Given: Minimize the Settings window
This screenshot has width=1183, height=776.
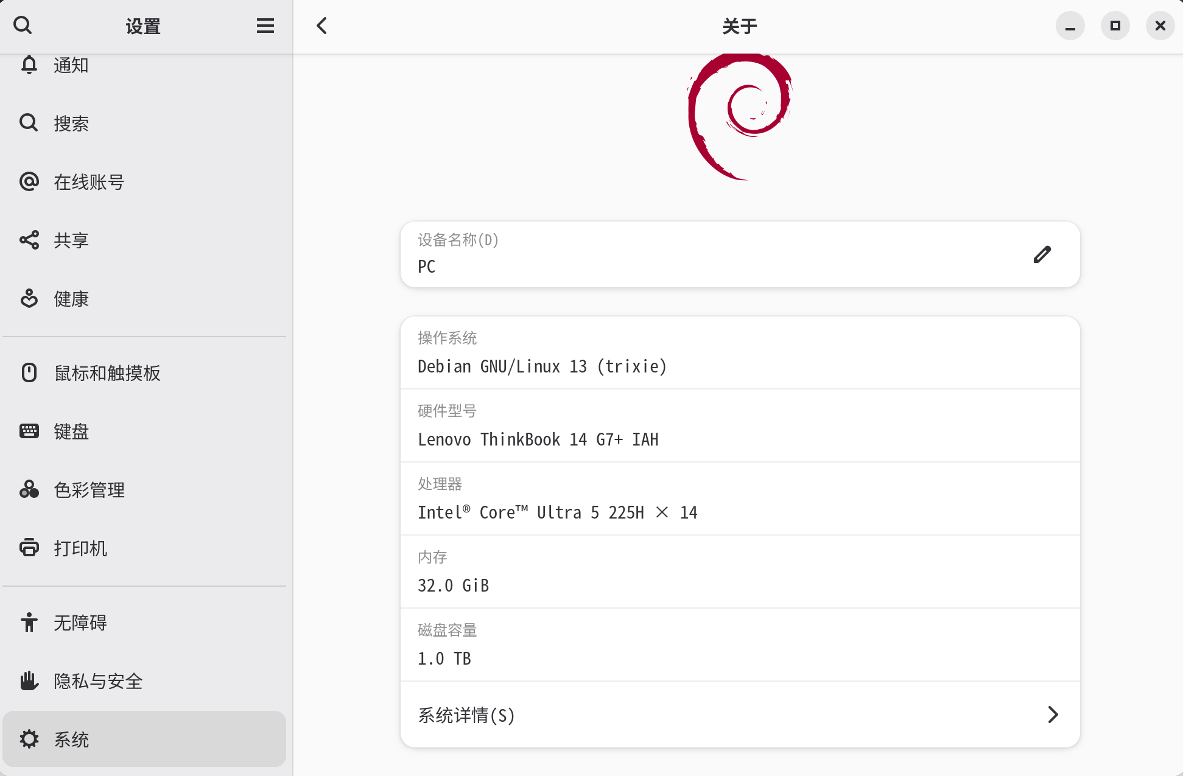Looking at the screenshot, I should point(1070,26).
